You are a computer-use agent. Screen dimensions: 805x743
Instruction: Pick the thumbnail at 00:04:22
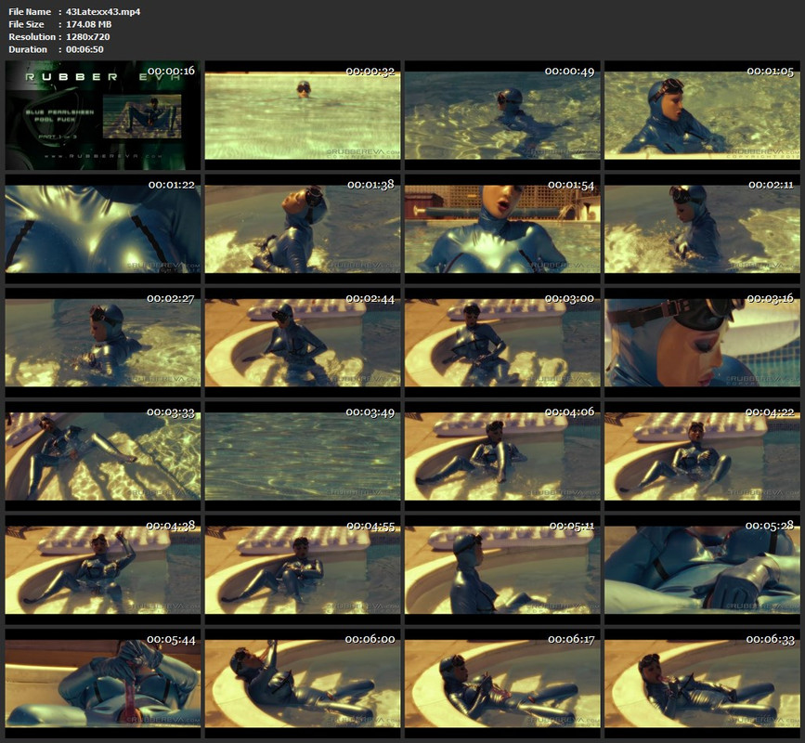[x=702, y=456]
